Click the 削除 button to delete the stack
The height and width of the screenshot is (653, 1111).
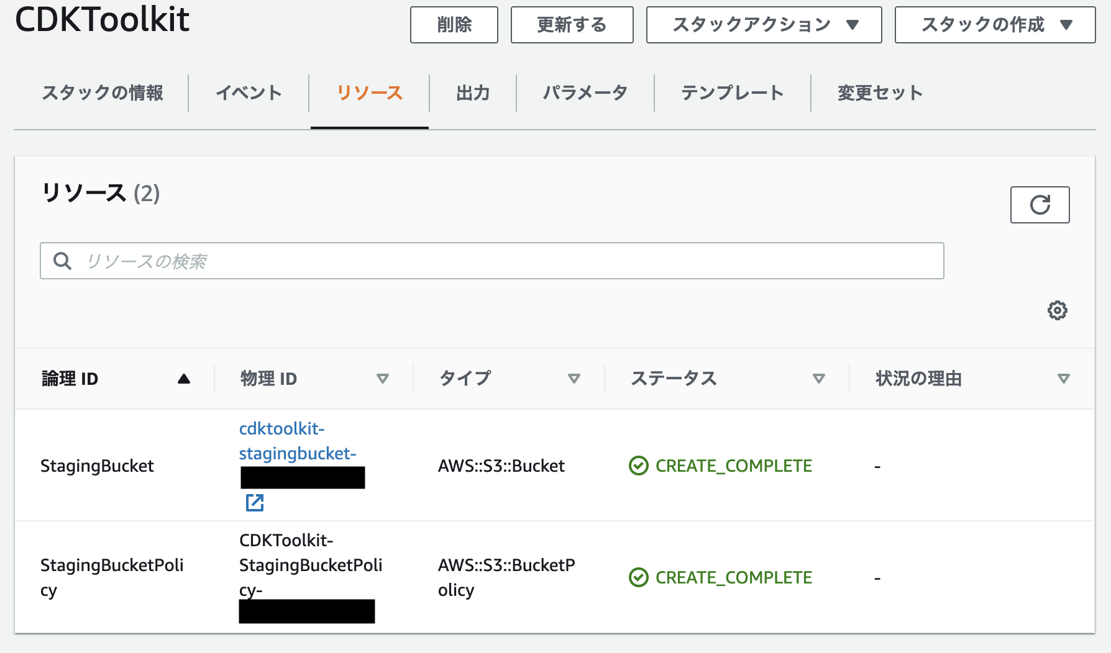point(454,25)
